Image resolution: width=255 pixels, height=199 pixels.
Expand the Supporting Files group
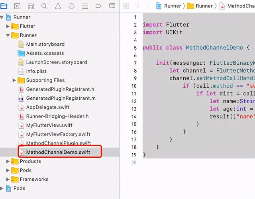tap(14, 80)
